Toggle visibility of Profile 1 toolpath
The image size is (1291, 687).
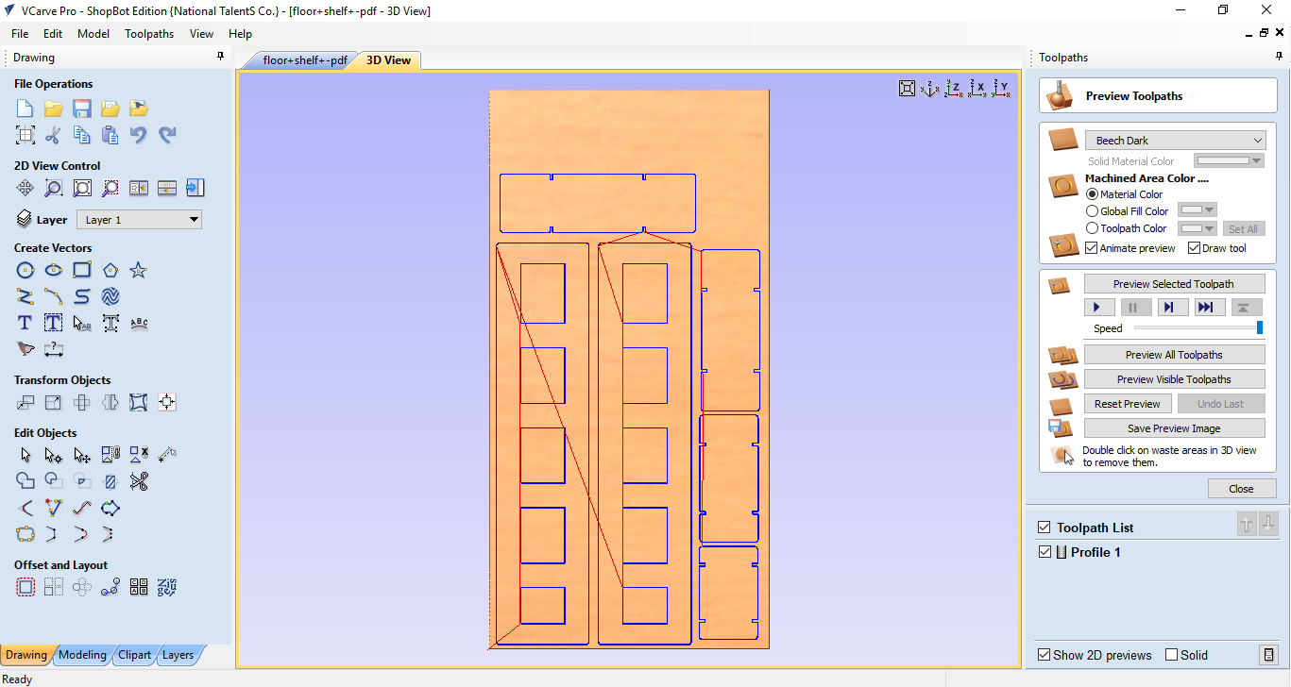pos(1045,552)
